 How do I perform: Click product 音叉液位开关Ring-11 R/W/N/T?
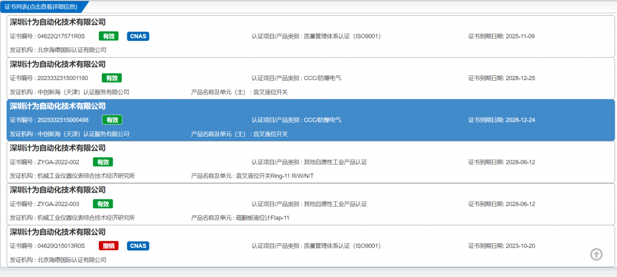pos(275,176)
